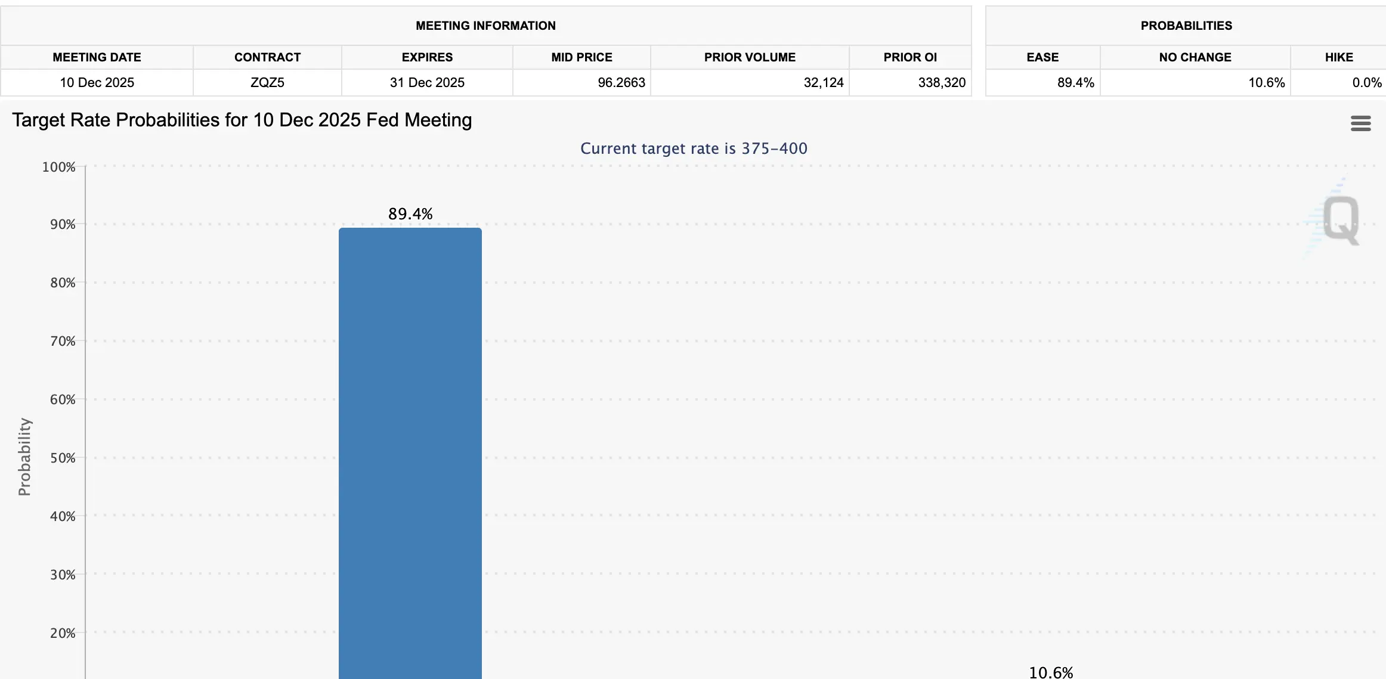Click the 10.6% label near chart bottom
The height and width of the screenshot is (679, 1386).
click(x=1051, y=672)
